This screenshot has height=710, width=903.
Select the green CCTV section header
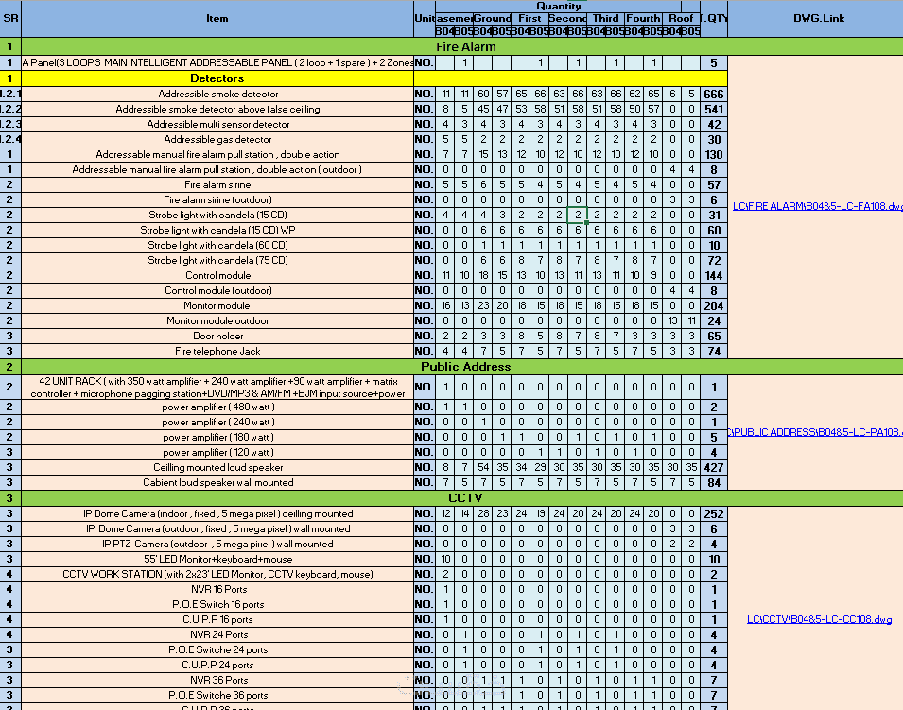click(465, 498)
